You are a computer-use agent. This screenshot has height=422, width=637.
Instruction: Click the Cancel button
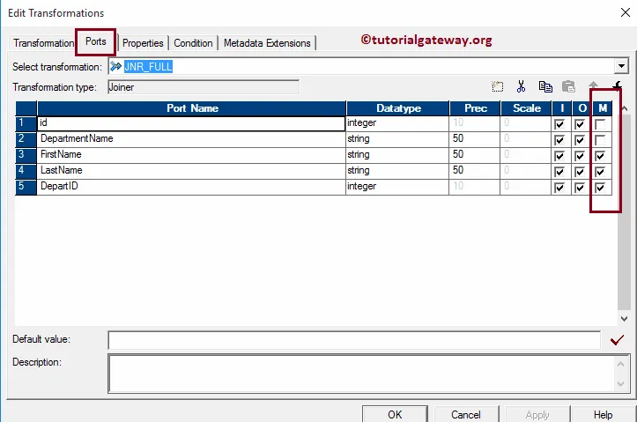[466, 414]
